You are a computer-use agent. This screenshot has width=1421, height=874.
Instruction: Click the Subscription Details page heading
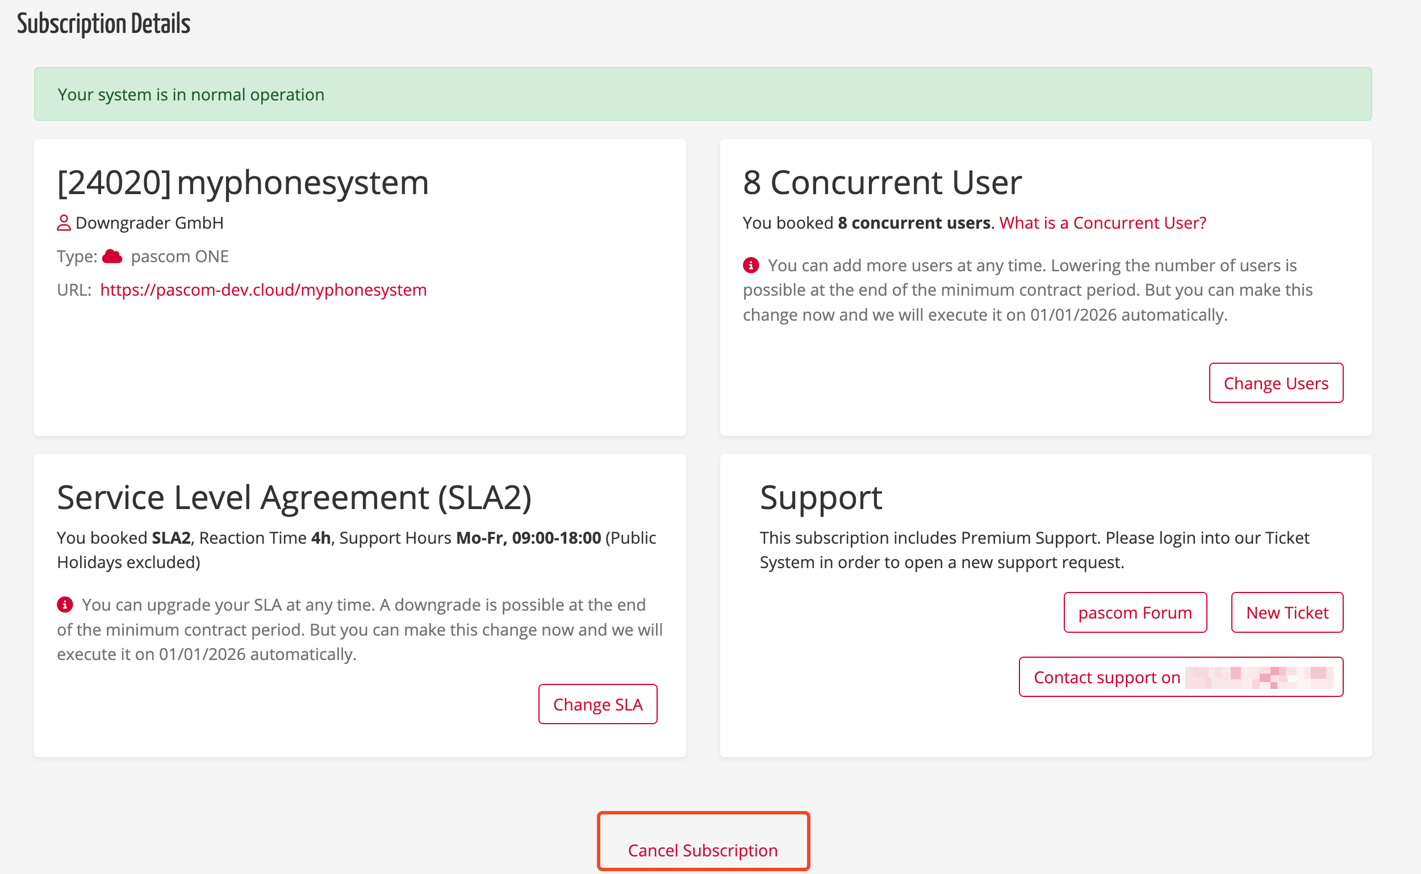click(103, 24)
